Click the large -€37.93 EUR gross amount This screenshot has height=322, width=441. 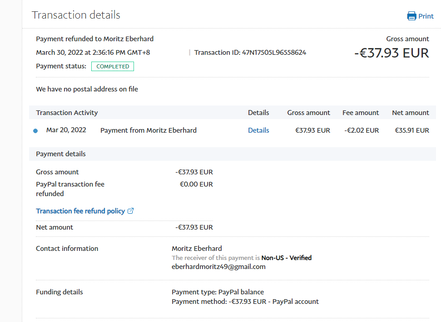point(391,53)
